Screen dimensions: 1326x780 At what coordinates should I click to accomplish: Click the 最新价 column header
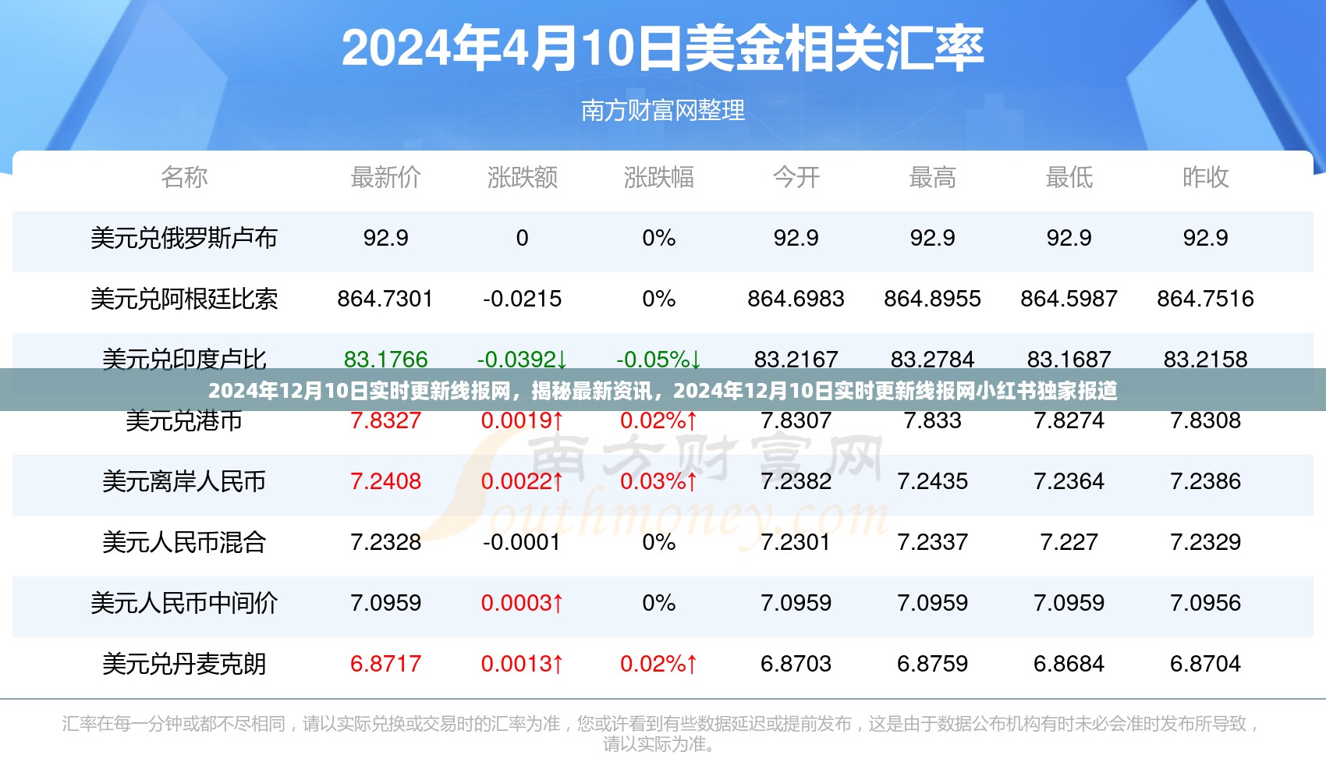coord(385,177)
